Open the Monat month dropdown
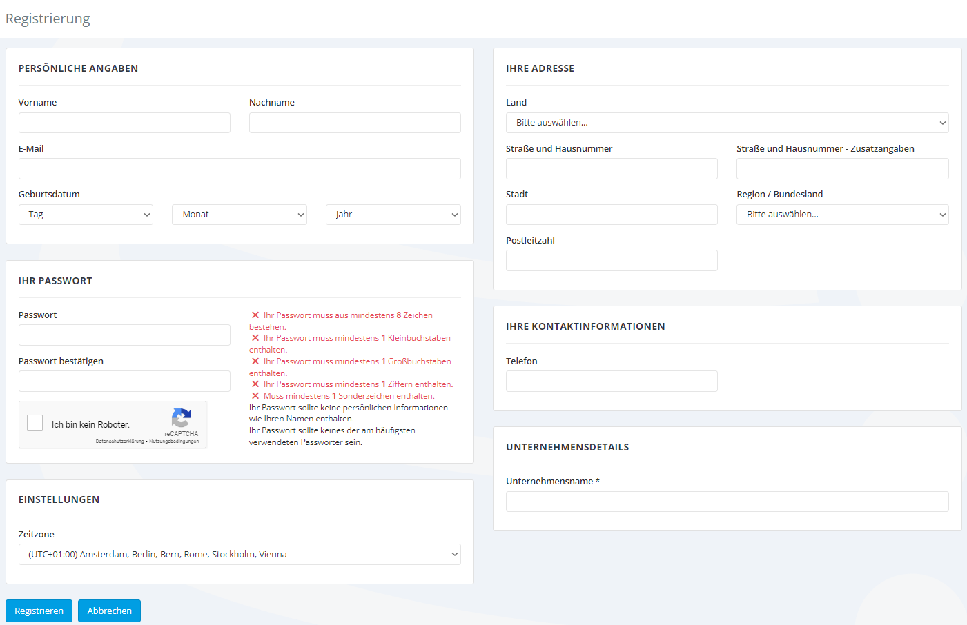Screen dimensions: 967x625 [x=239, y=215]
